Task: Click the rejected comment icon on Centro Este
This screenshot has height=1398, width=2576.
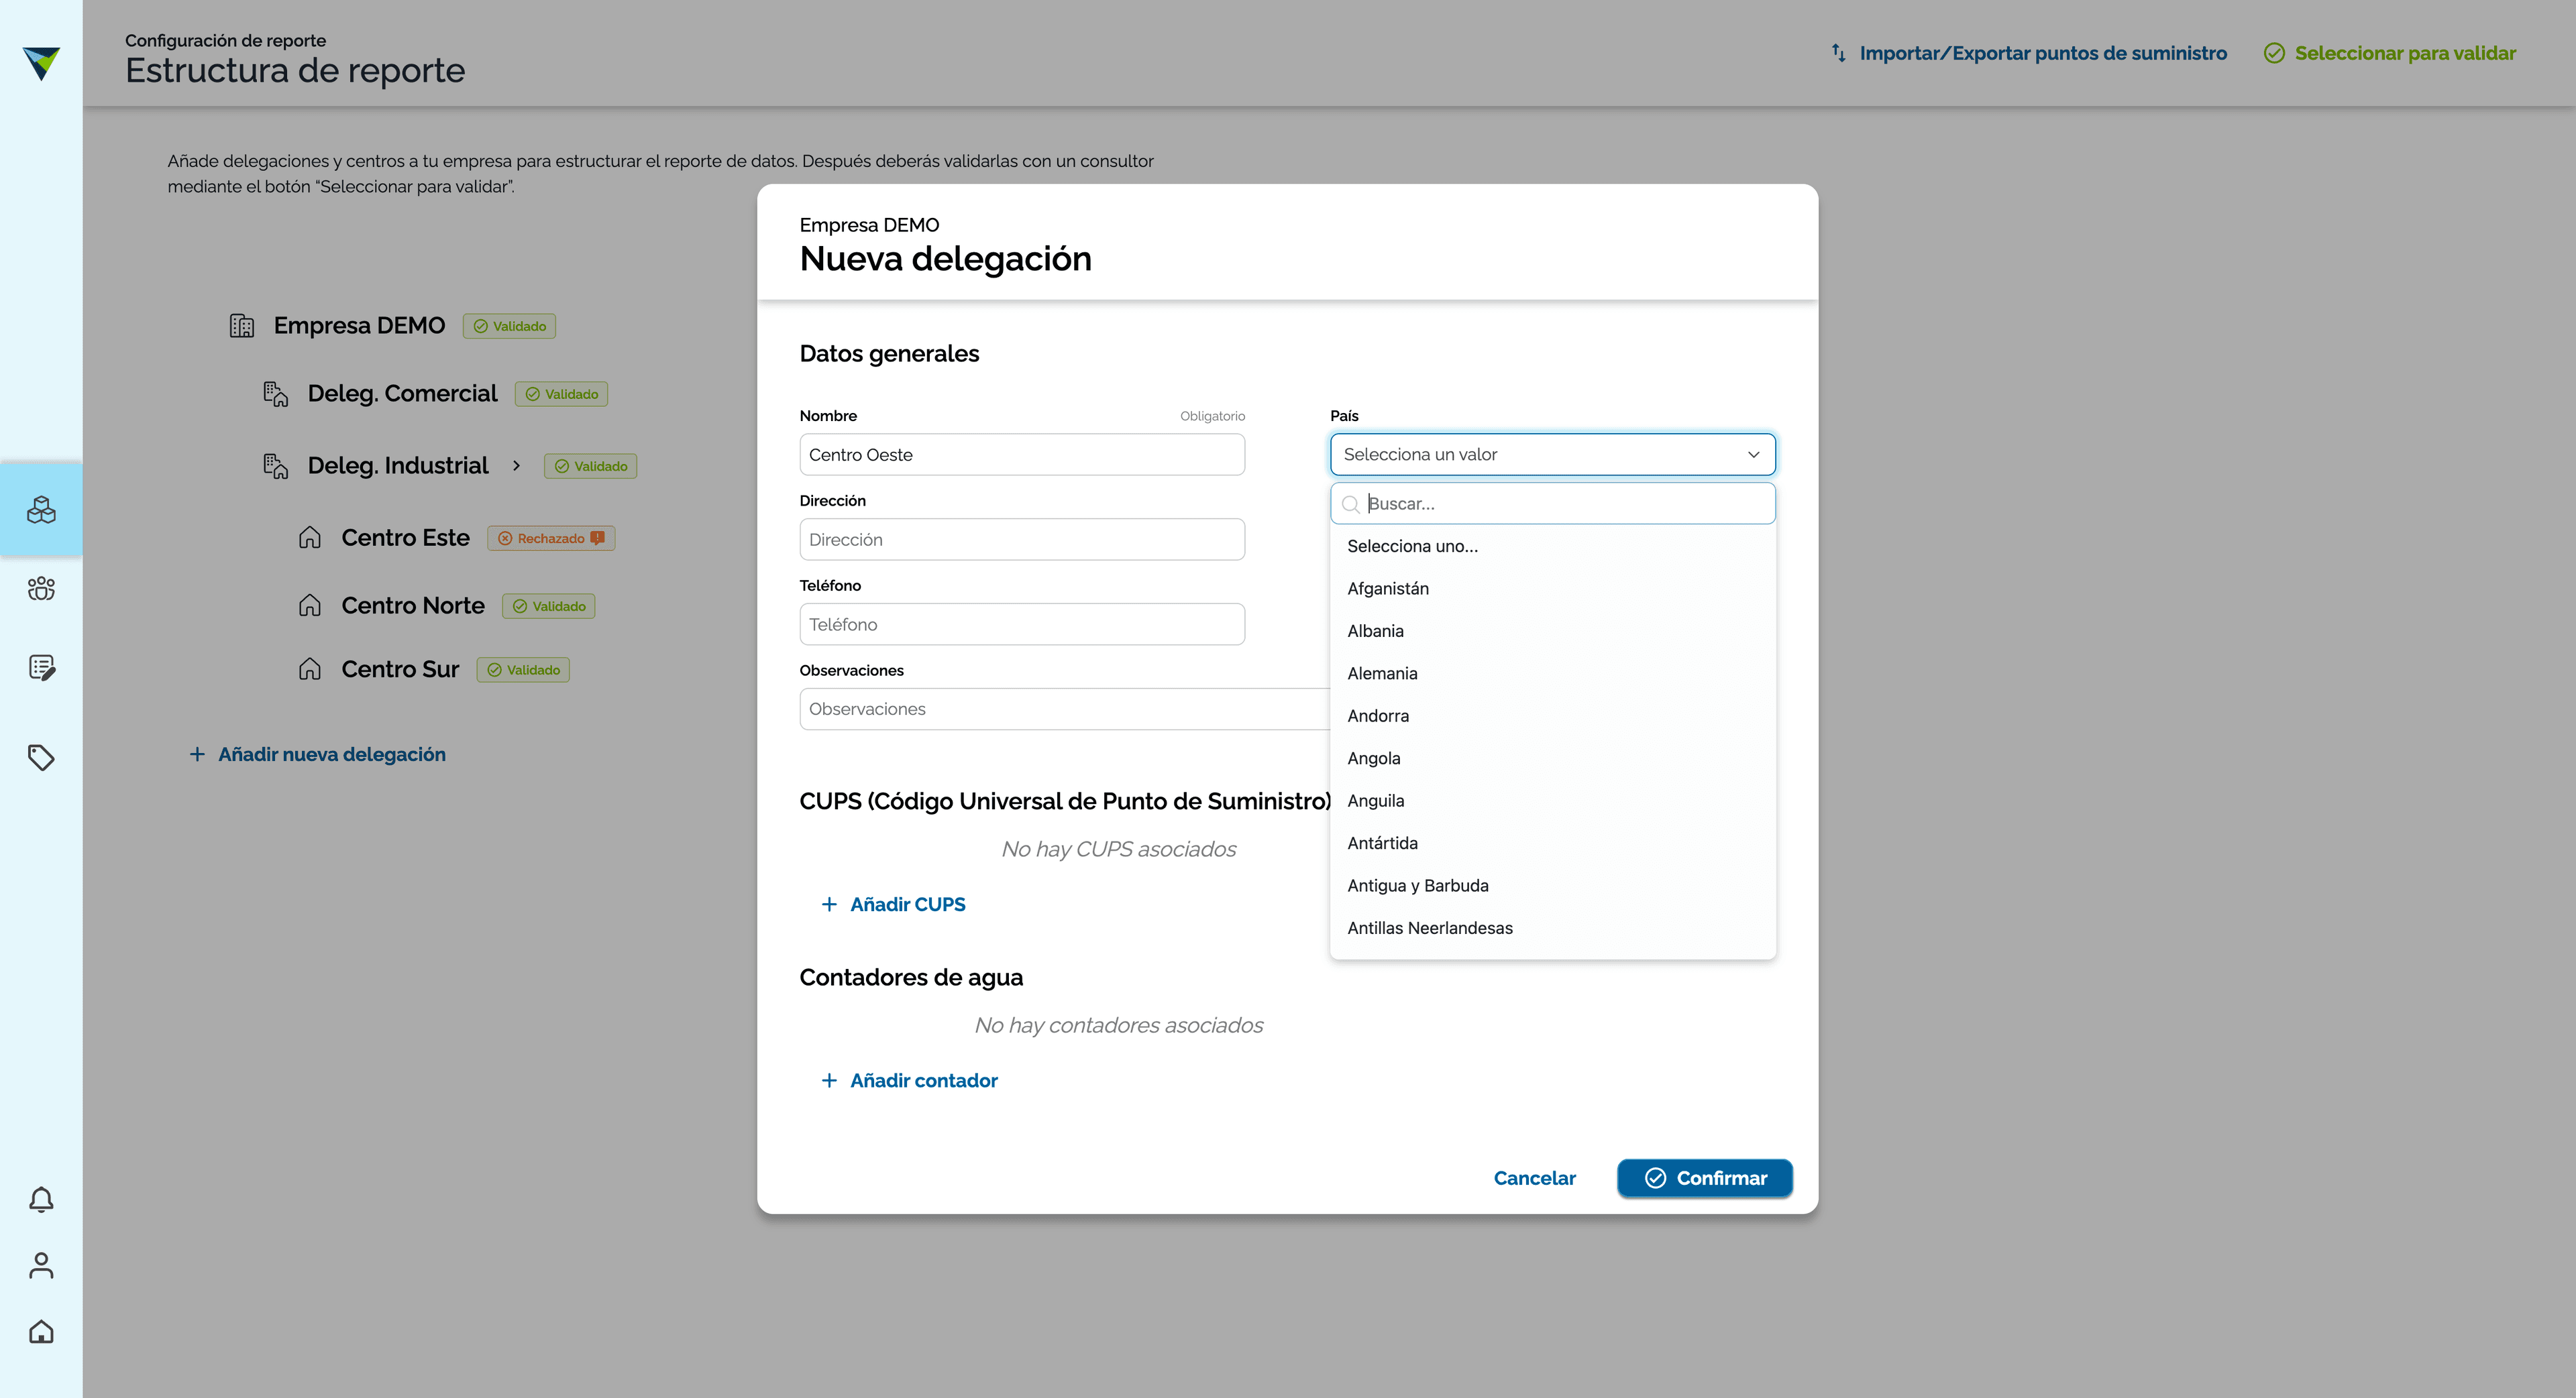Action: (597, 538)
